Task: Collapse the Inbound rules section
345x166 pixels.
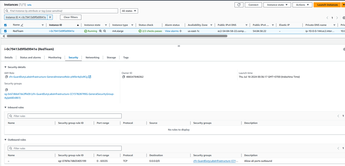Action: [x=5, y=107]
